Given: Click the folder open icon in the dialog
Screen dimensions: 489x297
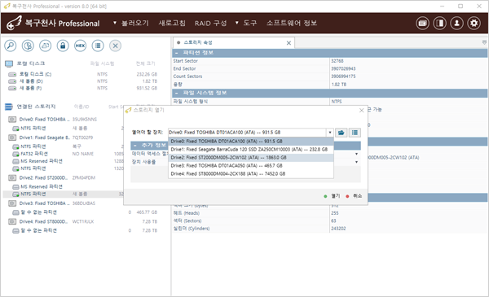Looking at the screenshot, I should pos(341,133).
